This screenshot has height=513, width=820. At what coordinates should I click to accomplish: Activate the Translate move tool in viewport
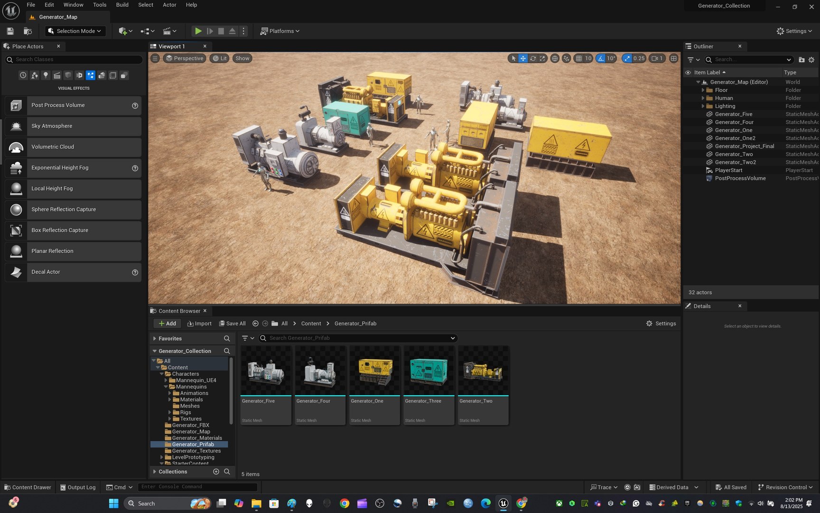(523, 58)
